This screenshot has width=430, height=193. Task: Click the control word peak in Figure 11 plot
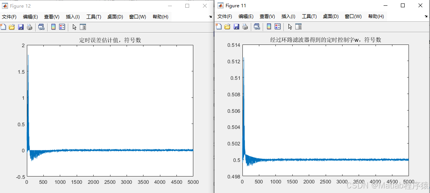tap(244, 58)
